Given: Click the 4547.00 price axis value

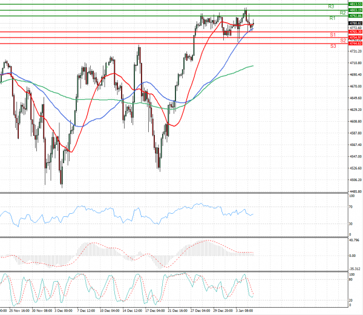Looking at the screenshot, I should [x=356, y=156].
